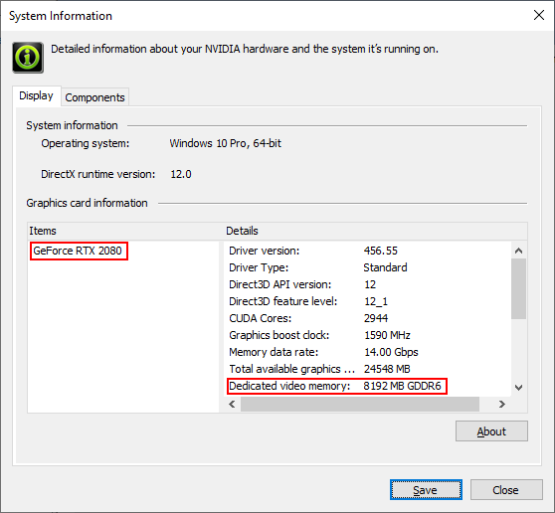Select the Driver version row

(x=367, y=251)
